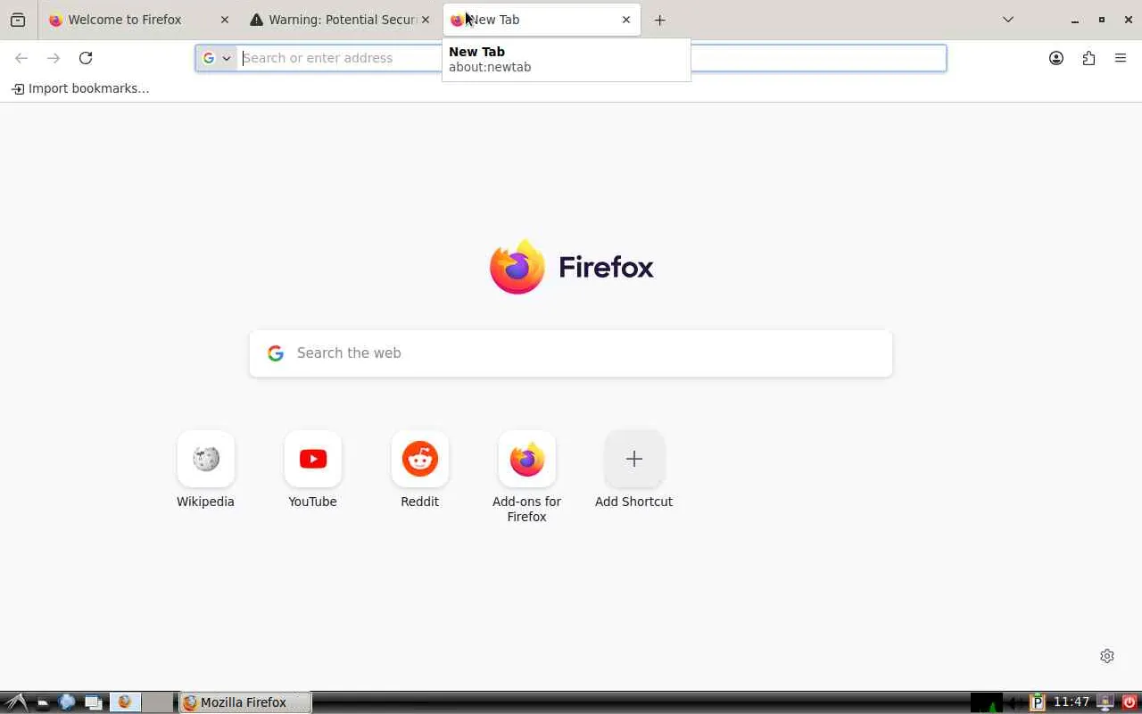Open a new tab with plus button
Screen dimensions: 1142x714
point(660,20)
